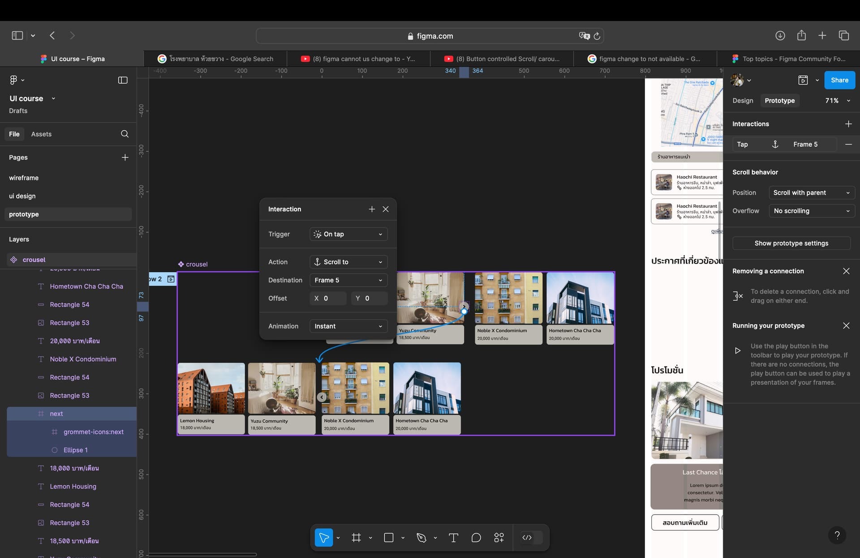Toggle visibility of the next layer

125,414
